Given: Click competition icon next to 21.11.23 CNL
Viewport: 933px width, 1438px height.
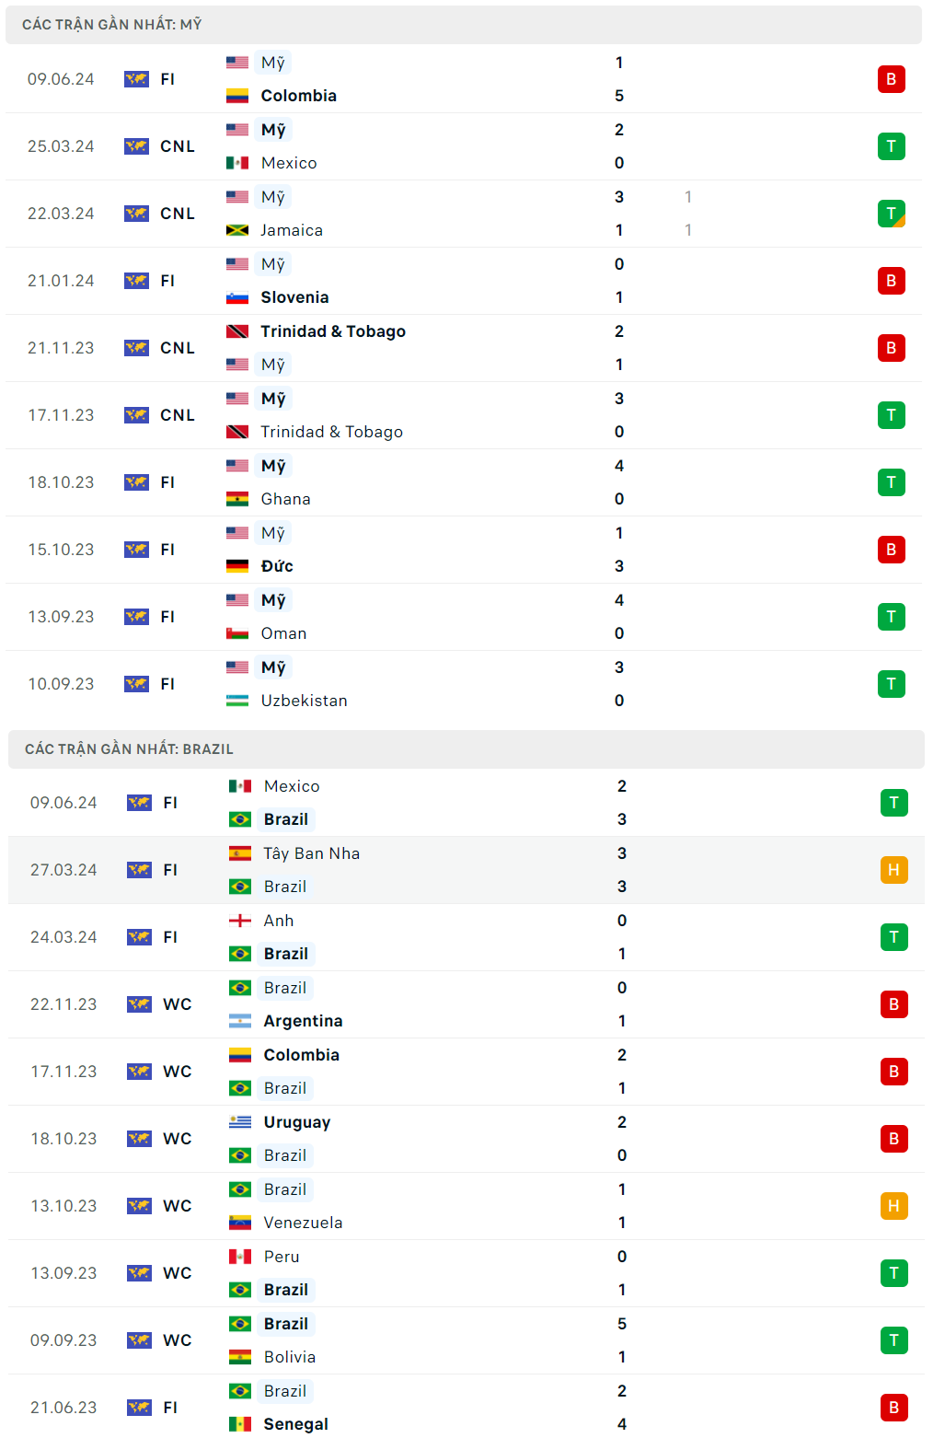Looking at the screenshot, I should point(136,348).
